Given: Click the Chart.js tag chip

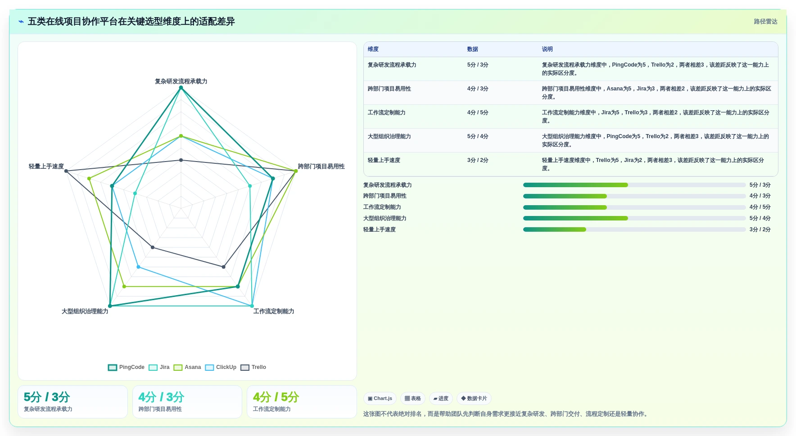Looking at the screenshot, I should pyautogui.click(x=380, y=399).
